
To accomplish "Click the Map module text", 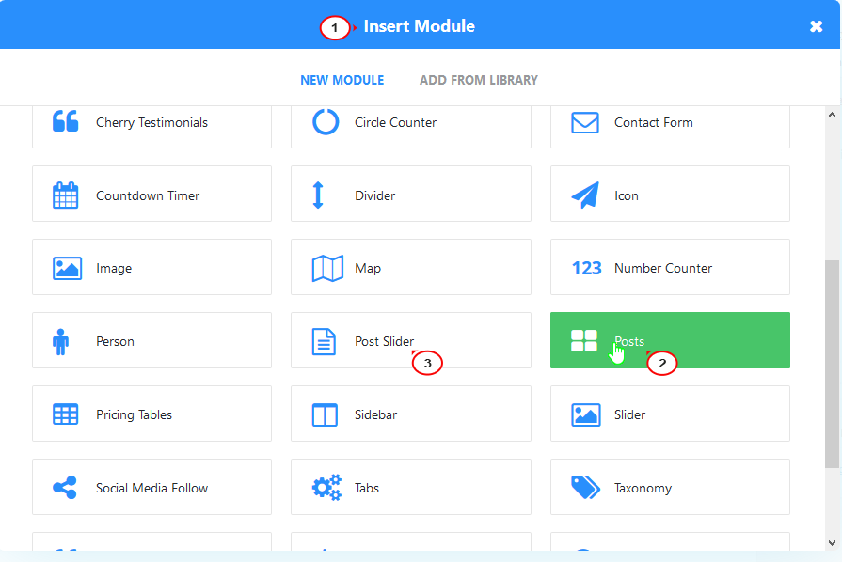I will (368, 269).
